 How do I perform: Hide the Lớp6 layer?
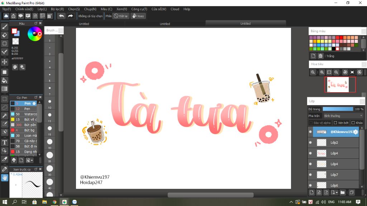pos(310,185)
